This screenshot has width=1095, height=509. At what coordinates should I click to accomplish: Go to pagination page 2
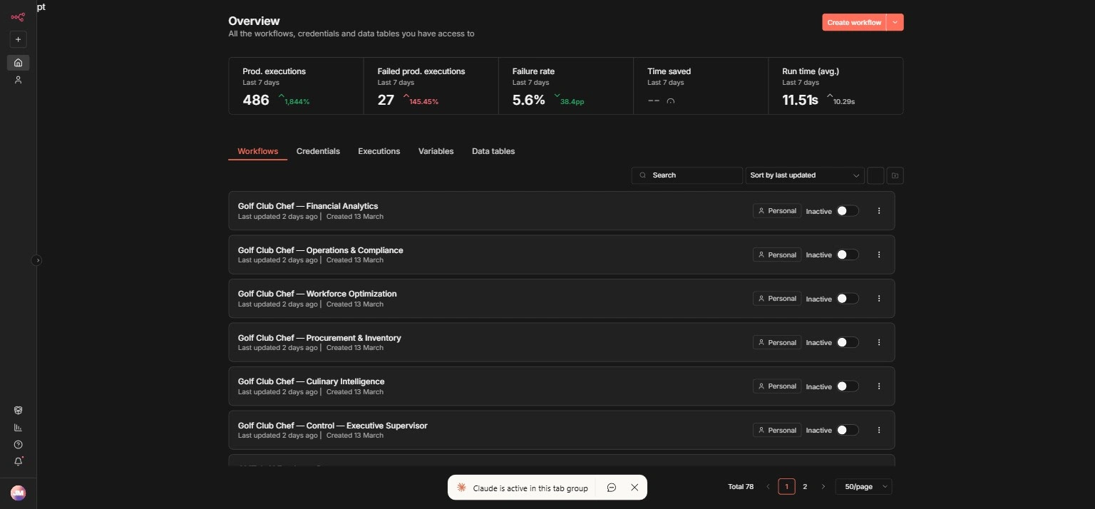[x=805, y=487]
